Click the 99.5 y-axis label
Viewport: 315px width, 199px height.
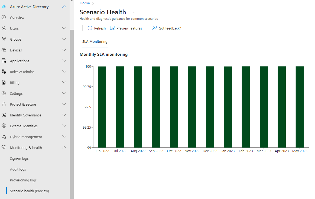[88, 107]
